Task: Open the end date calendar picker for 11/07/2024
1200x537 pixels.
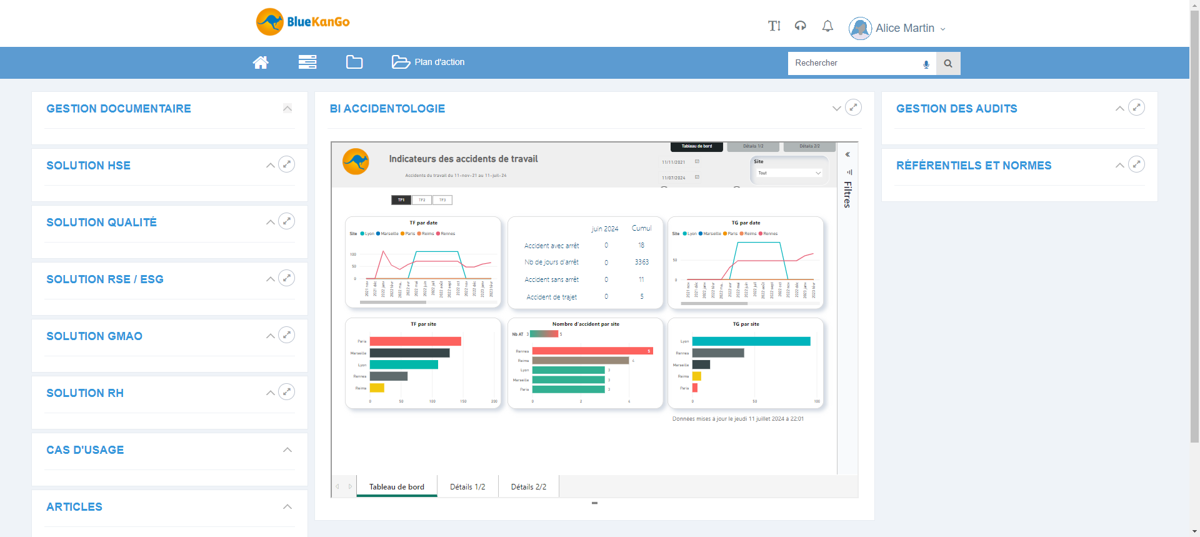Action: (697, 178)
